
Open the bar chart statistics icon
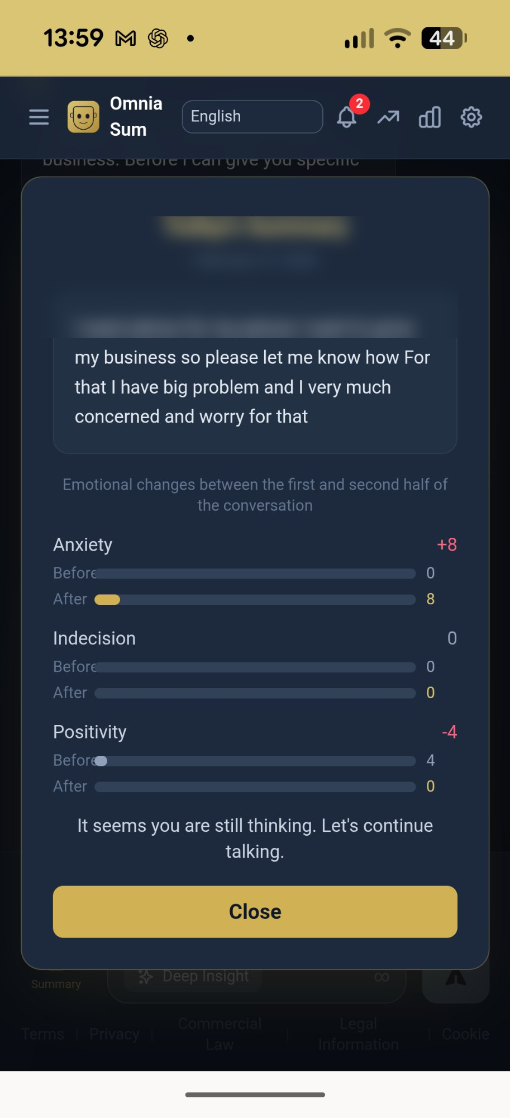[x=430, y=117]
